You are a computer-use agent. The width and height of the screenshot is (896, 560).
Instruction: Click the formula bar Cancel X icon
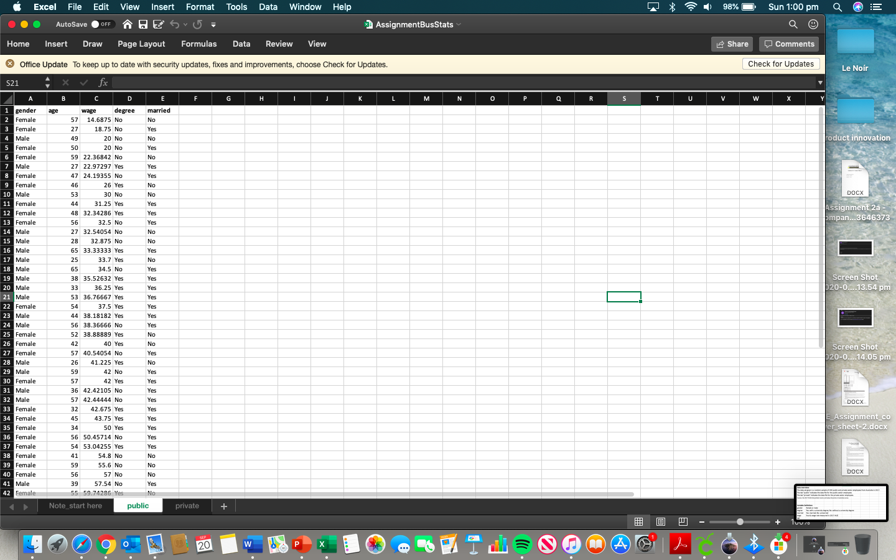(x=65, y=82)
